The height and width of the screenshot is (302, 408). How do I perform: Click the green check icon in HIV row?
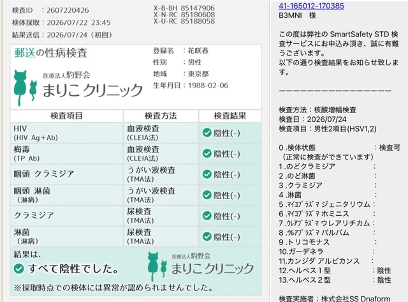[207, 133]
